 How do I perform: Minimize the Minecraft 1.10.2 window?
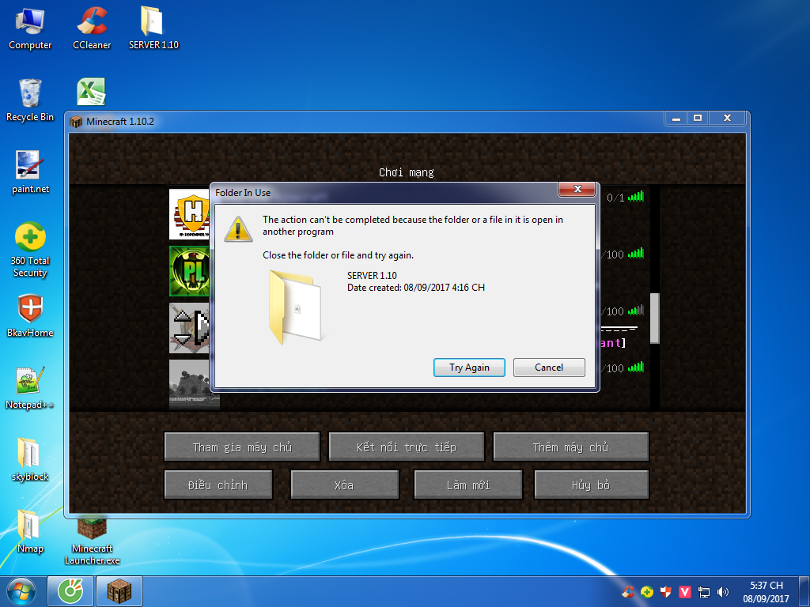(x=676, y=119)
